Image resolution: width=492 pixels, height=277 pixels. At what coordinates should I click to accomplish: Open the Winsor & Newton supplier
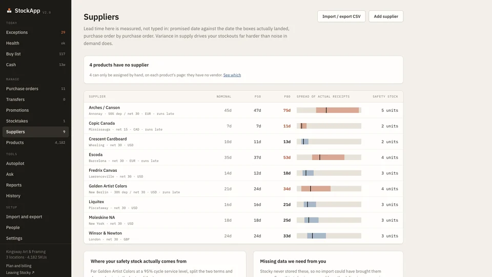243,236
